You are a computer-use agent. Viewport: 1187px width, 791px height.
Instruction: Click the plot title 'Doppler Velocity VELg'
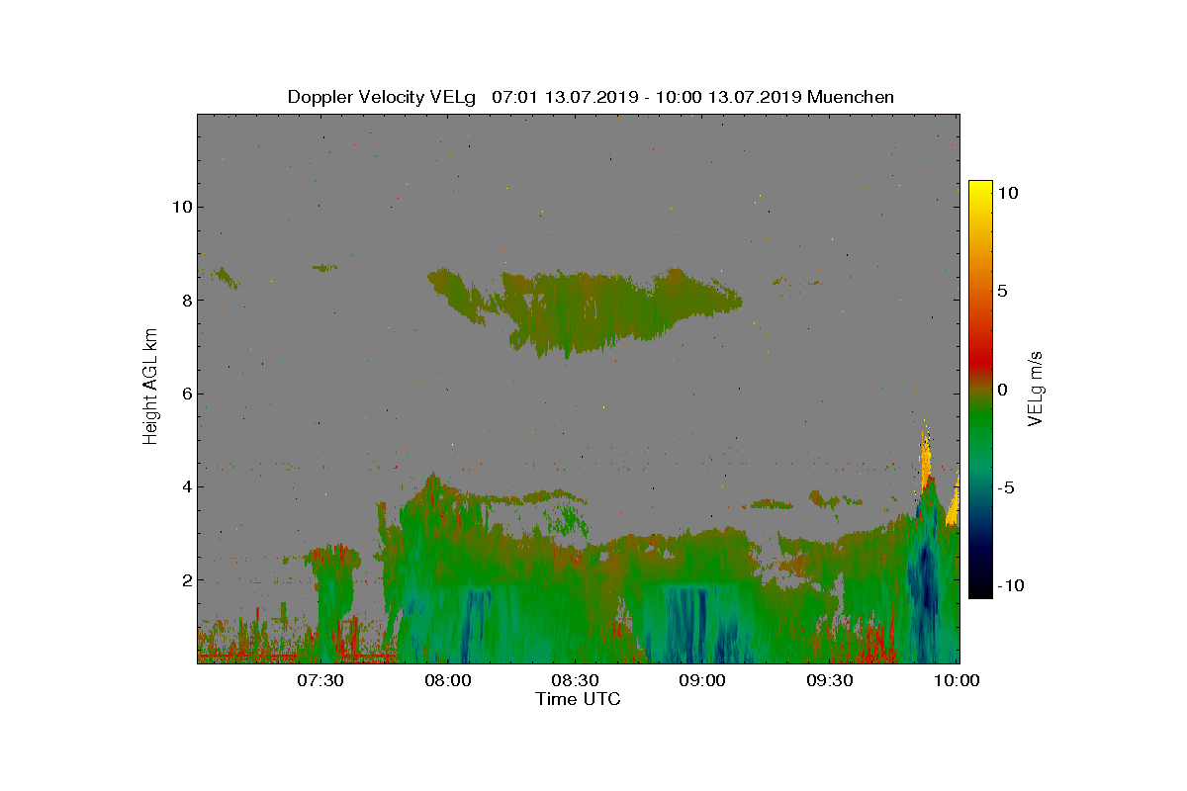tap(382, 97)
